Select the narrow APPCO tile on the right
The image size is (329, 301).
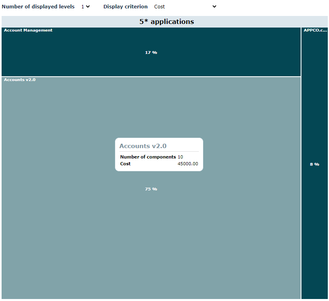(315, 220)
